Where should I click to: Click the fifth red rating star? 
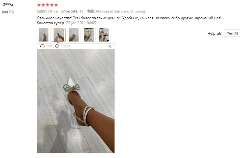click(56, 5)
